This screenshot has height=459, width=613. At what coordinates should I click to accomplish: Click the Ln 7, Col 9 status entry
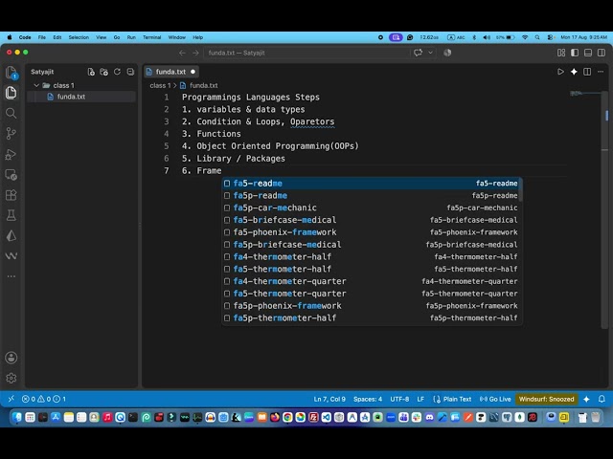tap(329, 399)
